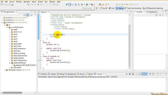Expand the JavaCore project node
This screenshot has height=95, width=168.
(2, 18)
